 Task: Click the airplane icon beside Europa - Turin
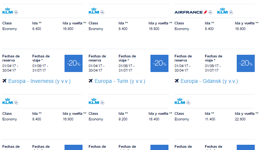[x=90, y=81]
